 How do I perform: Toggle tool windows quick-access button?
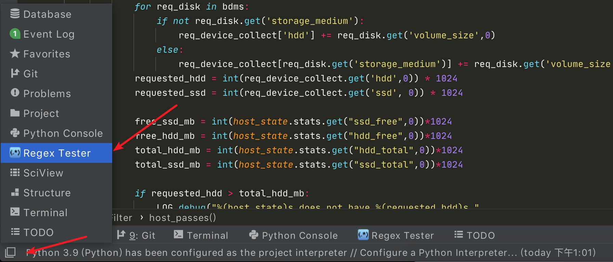point(10,252)
